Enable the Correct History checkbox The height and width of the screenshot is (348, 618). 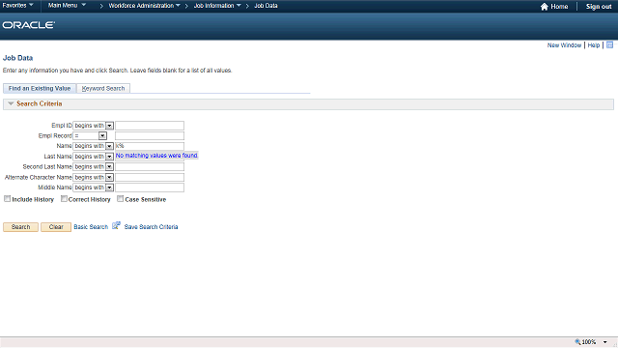click(64, 199)
